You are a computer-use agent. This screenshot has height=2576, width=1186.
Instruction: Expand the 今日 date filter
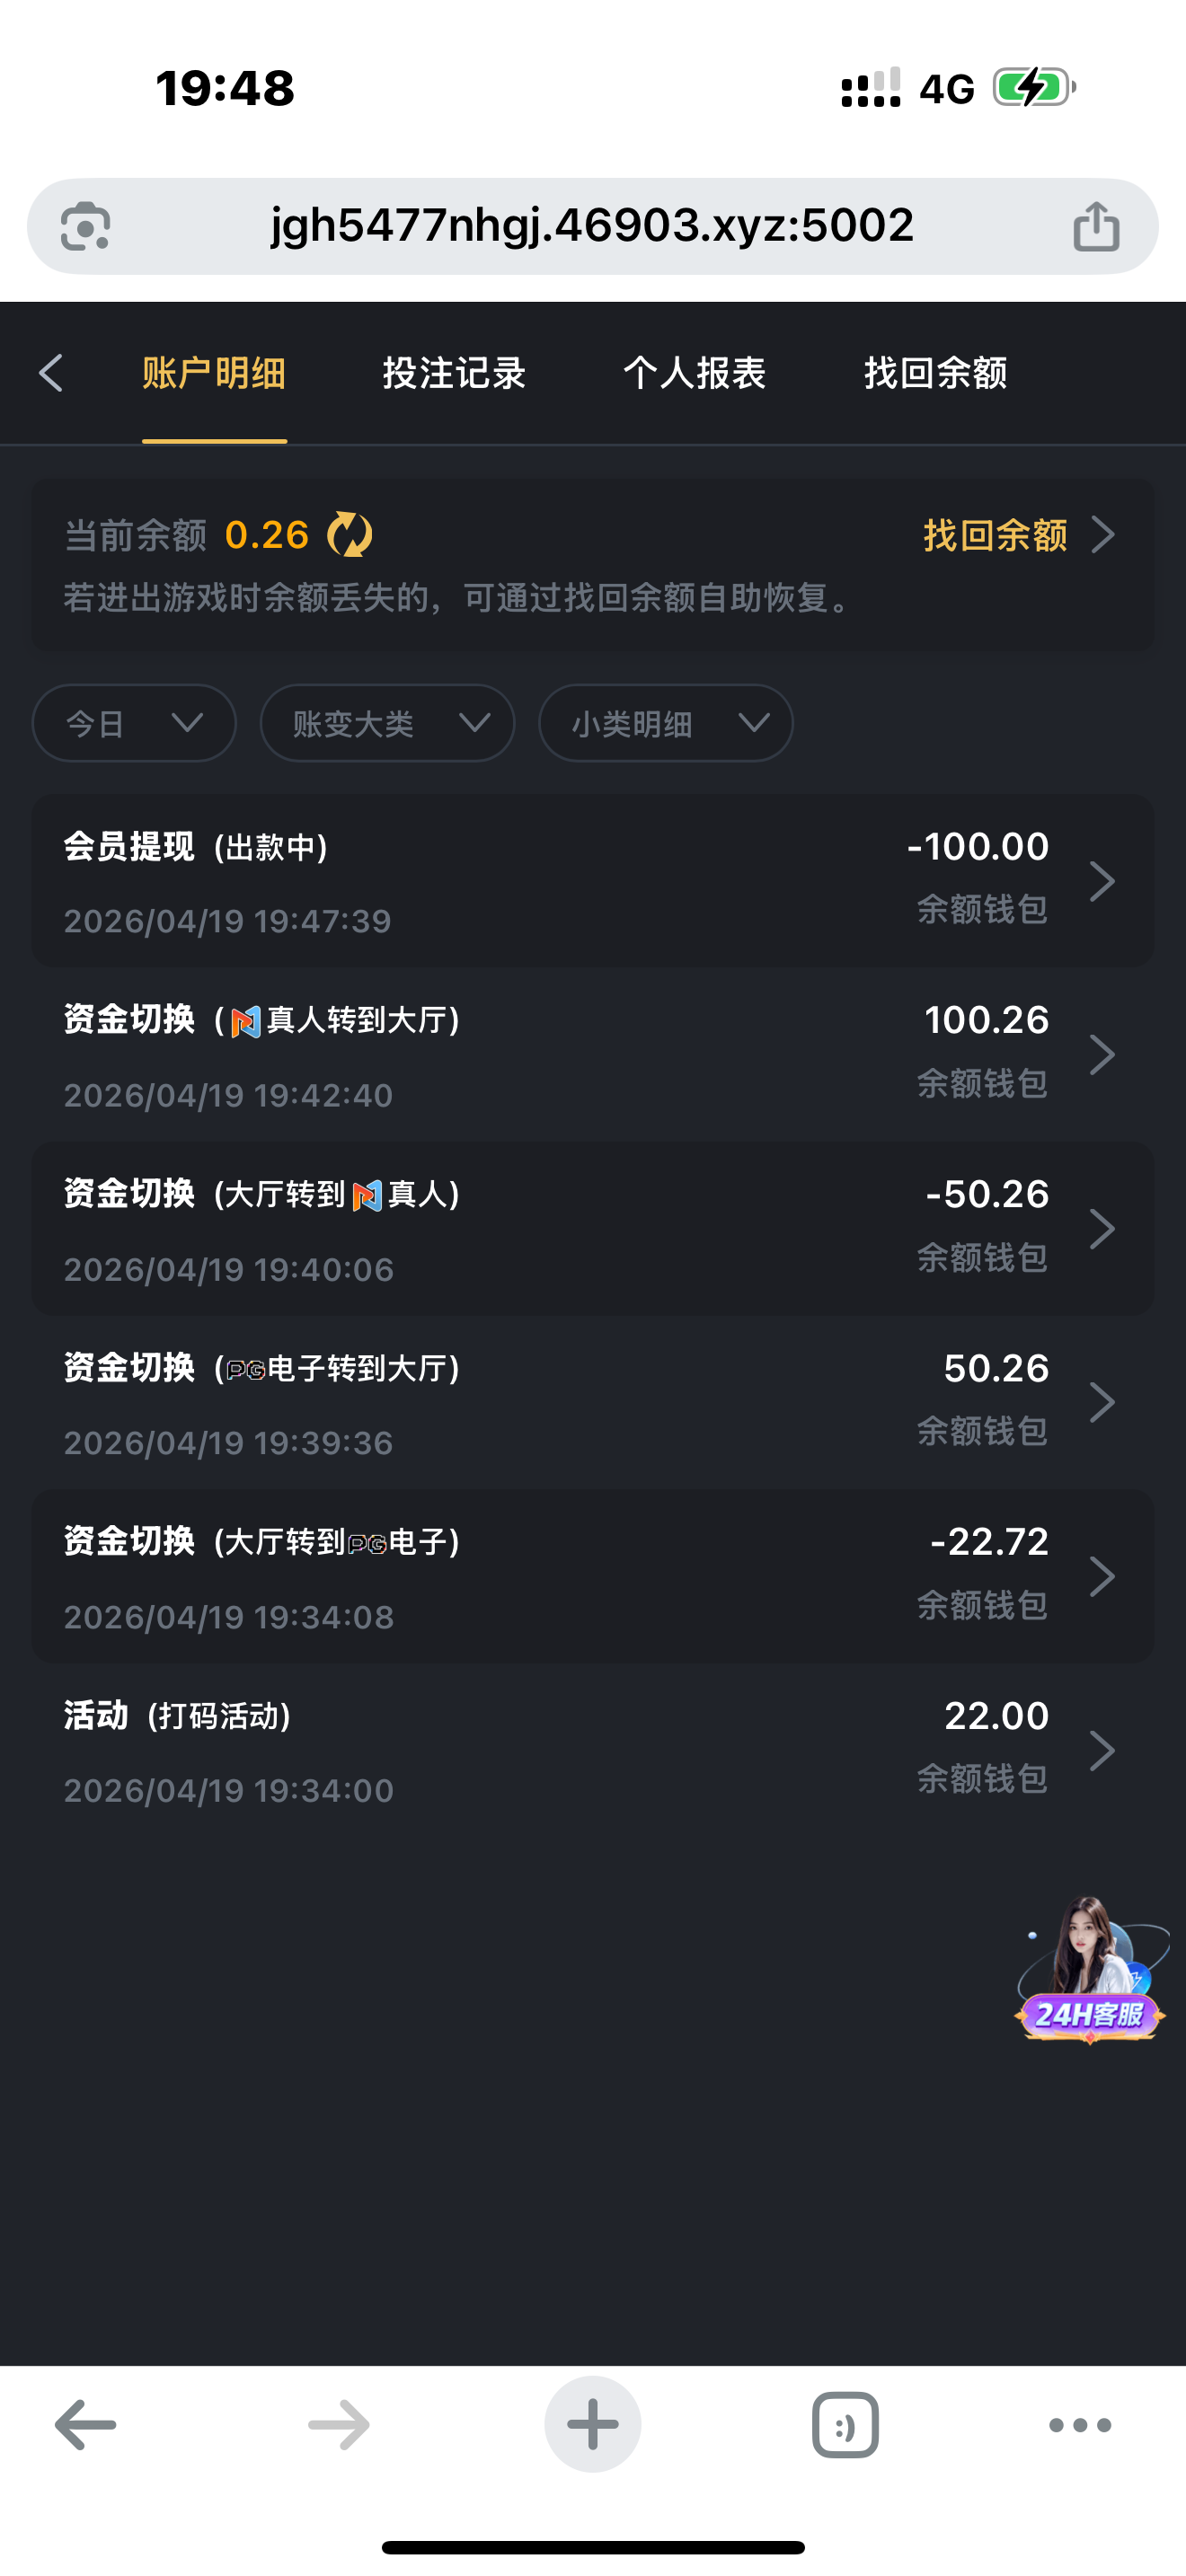tap(134, 723)
